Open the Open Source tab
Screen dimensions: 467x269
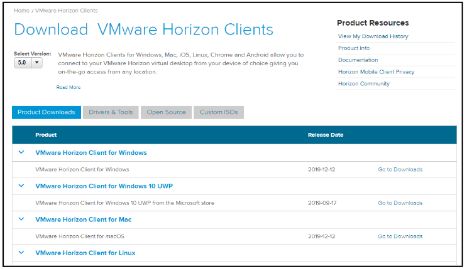166,112
